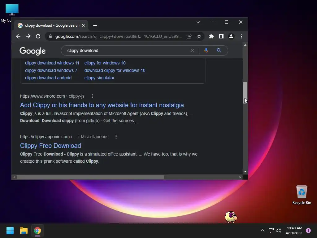317x238 pixels.
Task: Open the network status tray icon
Action: (271, 231)
